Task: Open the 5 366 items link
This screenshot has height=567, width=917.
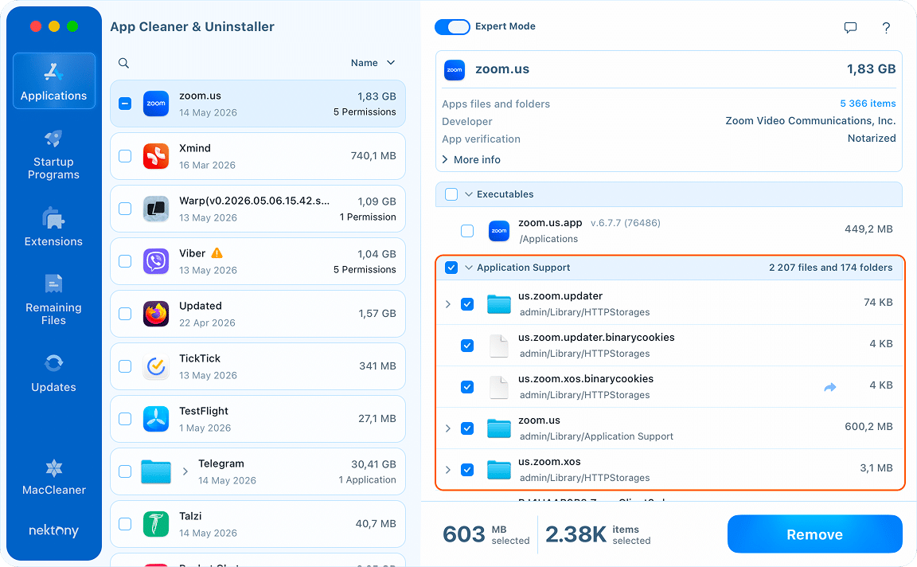Action: pyautogui.click(x=868, y=104)
